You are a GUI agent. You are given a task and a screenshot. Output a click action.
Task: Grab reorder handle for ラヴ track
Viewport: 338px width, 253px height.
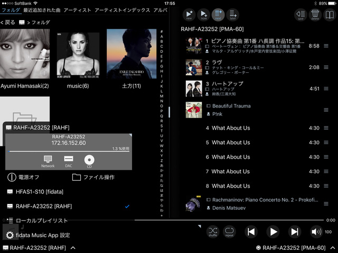point(326,67)
